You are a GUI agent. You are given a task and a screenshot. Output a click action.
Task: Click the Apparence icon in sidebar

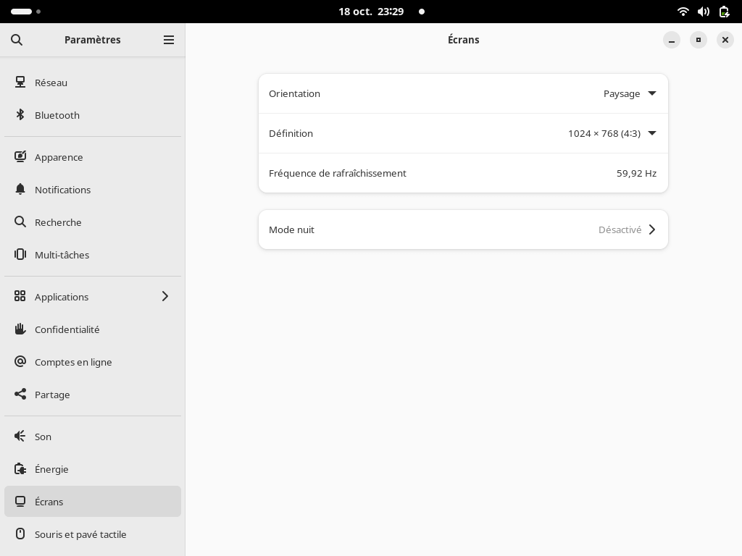pos(20,156)
